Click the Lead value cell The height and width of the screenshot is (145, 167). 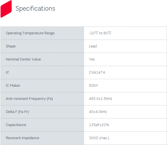pyautogui.click(x=93, y=46)
